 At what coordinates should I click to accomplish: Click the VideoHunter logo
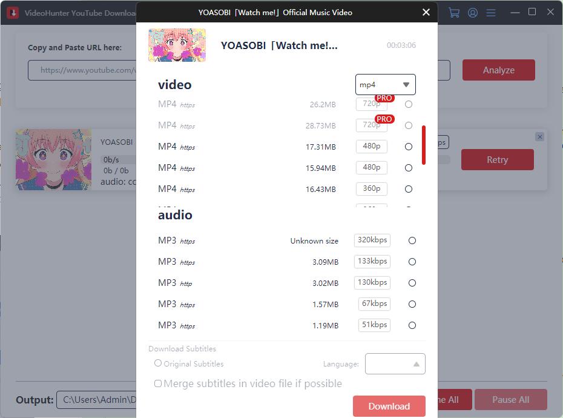(12, 12)
